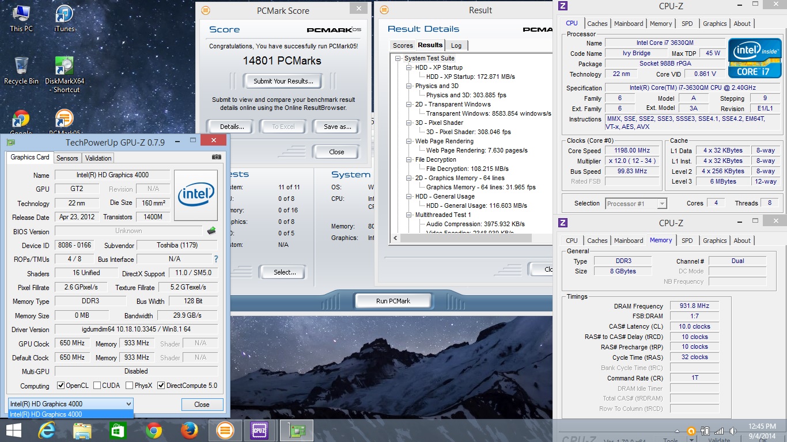Switch to CPU-Z in the taskbar

point(260,430)
